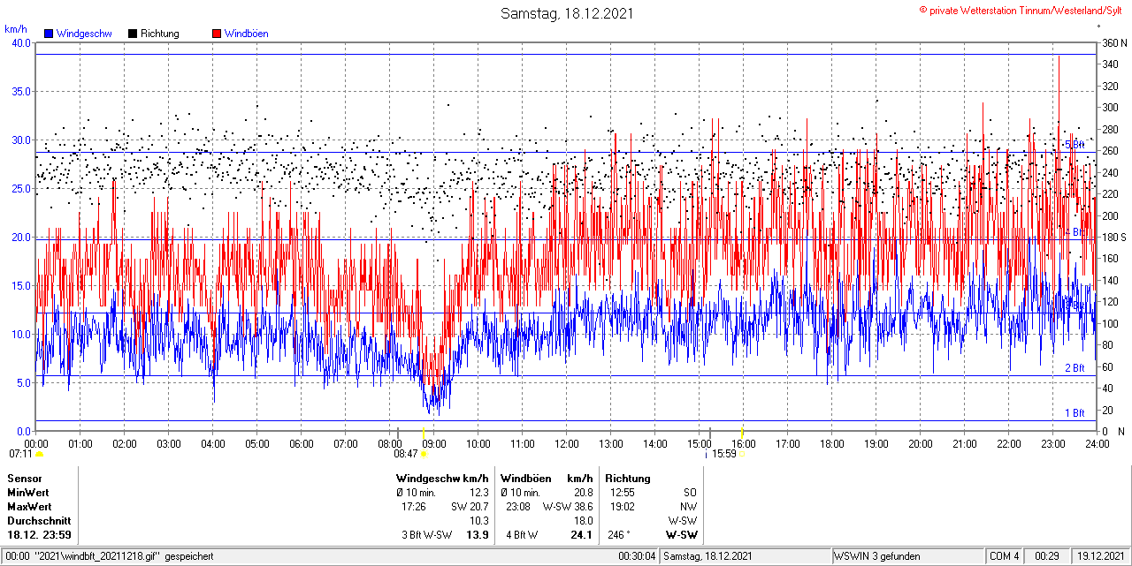Click the status bar date Samstag, 18.12.2021
Screen dimensions: 1132x566
pyautogui.click(x=708, y=556)
